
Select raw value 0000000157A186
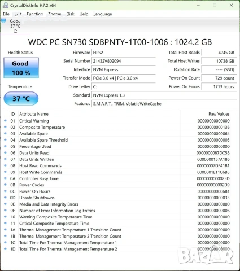tap(213, 159)
